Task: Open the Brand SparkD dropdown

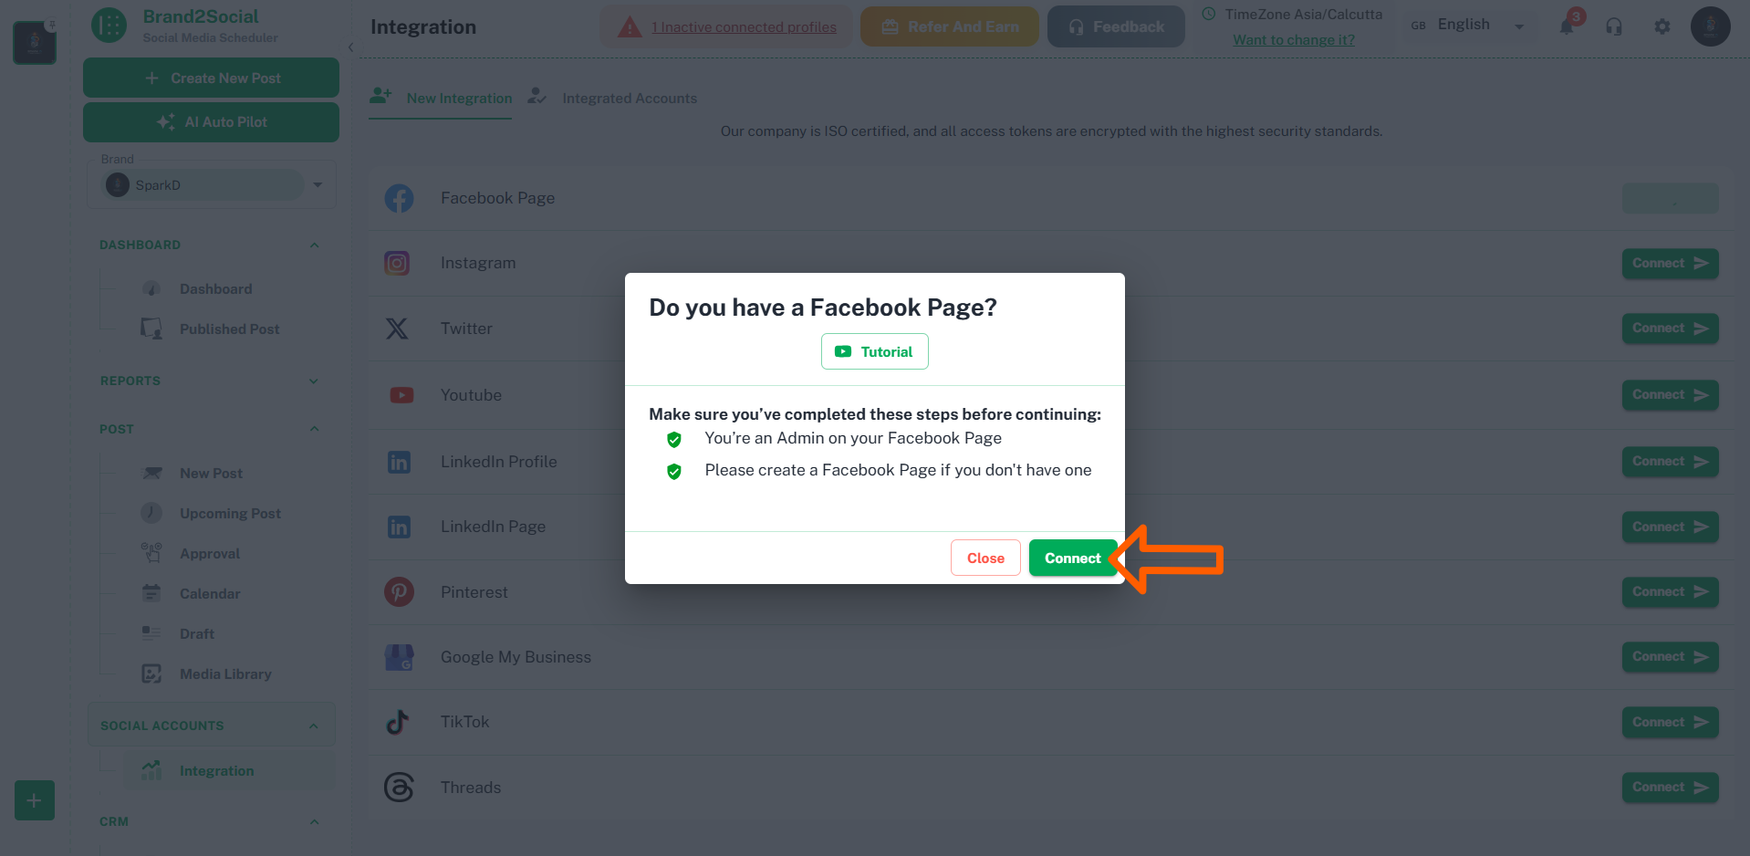Action: (x=317, y=184)
